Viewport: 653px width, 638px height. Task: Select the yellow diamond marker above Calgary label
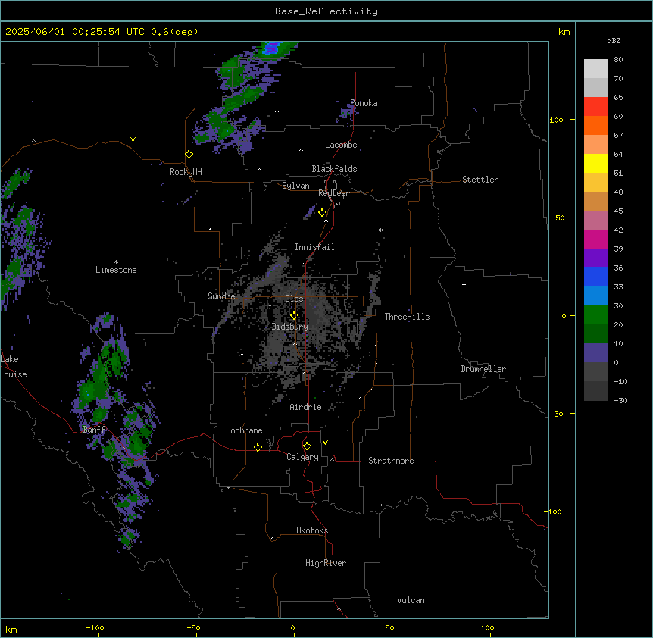tap(307, 446)
